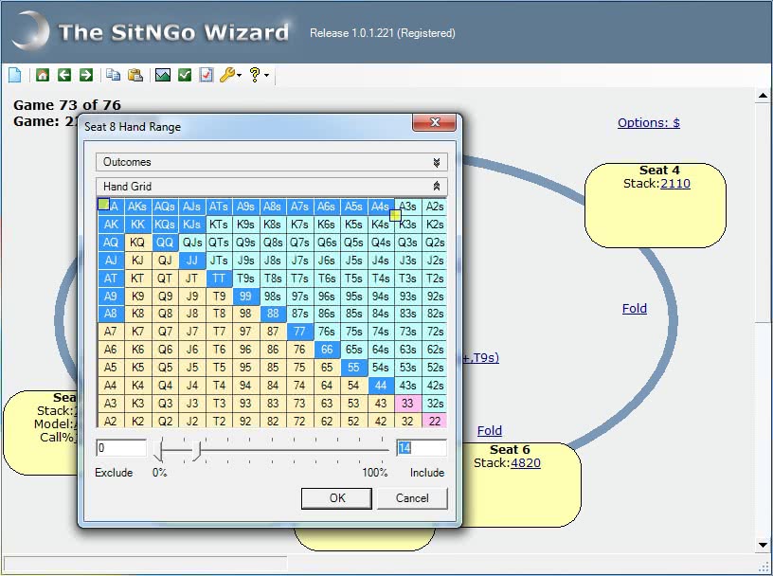
Task: Toggle the QQ pair cell
Action: point(165,243)
